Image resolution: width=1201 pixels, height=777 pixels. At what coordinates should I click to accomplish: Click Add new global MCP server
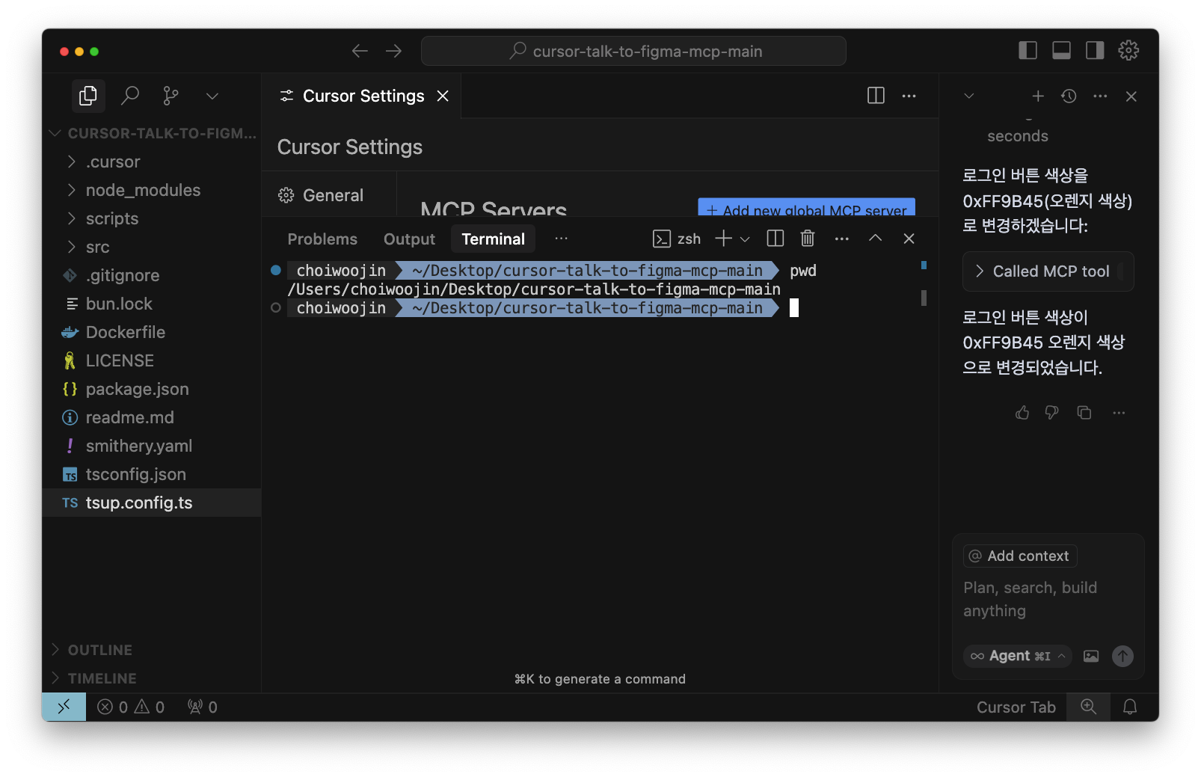pyautogui.click(x=806, y=208)
